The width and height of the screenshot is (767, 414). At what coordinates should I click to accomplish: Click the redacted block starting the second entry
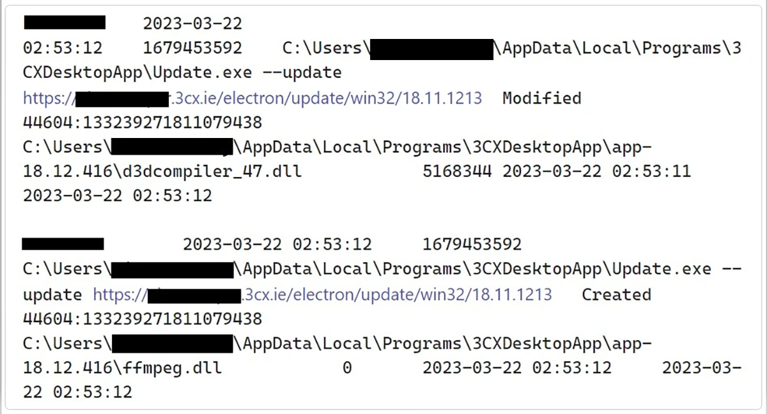tap(63, 243)
